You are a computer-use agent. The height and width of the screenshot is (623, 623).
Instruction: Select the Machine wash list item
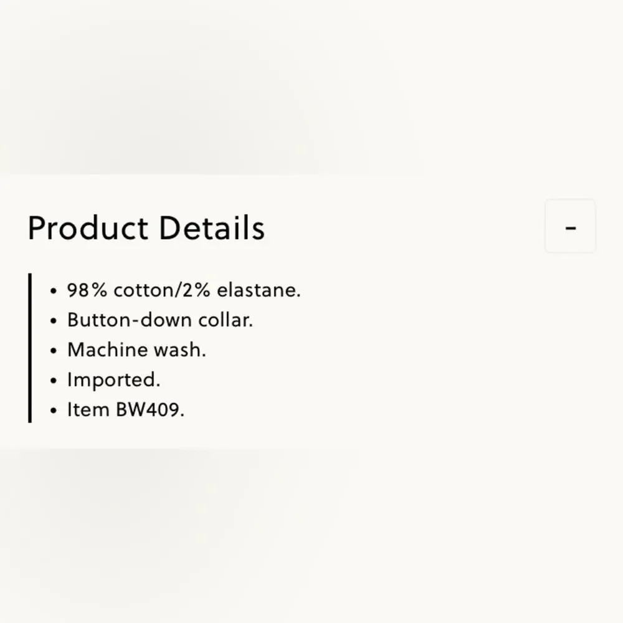point(136,350)
